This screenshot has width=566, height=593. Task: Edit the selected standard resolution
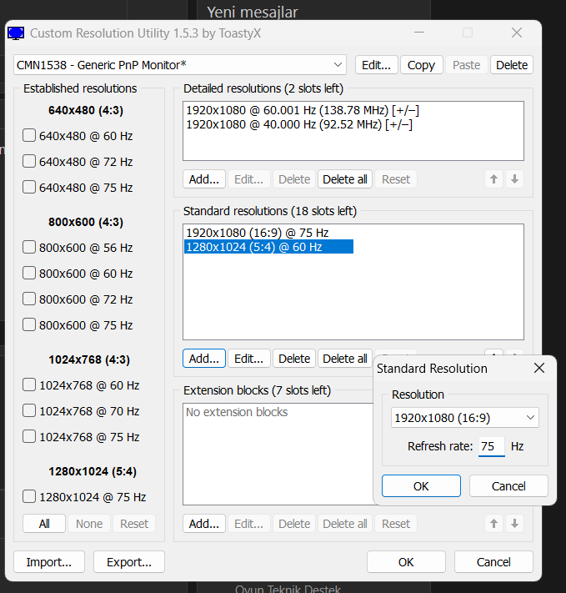coord(249,358)
